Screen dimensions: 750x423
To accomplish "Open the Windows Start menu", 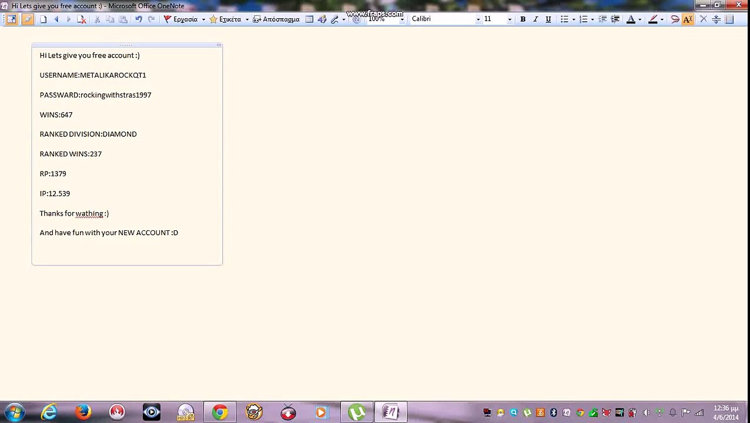I will 15,412.
